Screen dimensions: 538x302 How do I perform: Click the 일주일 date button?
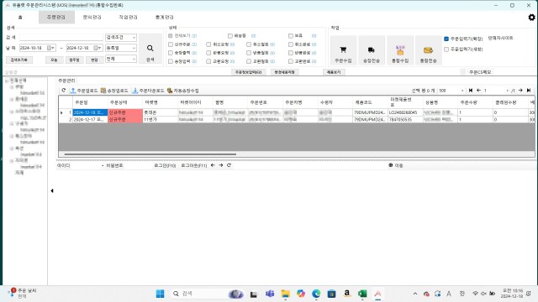[74, 60]
